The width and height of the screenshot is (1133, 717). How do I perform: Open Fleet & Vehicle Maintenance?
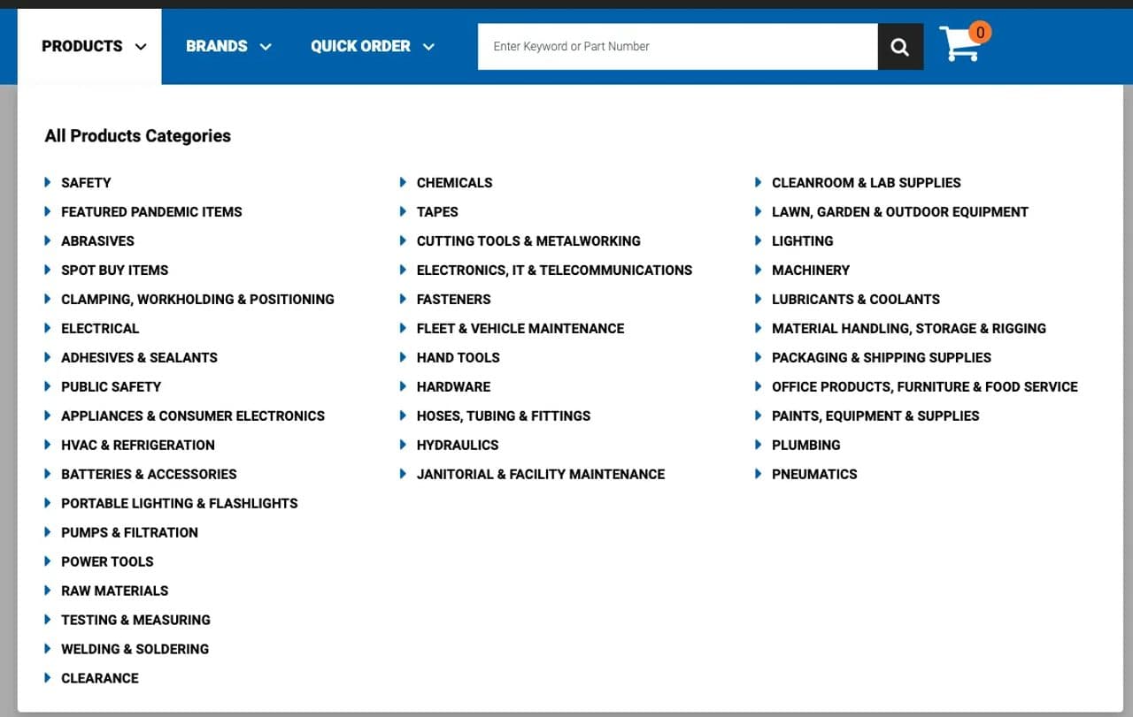point(520,329)
